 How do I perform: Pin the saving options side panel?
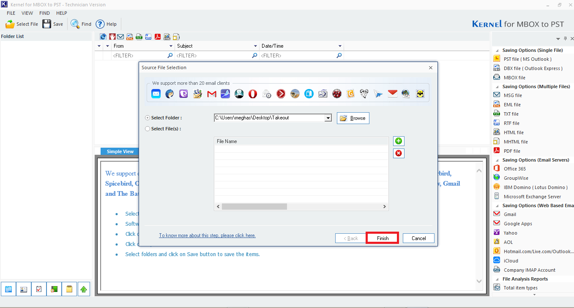click(x=565, y=38)
